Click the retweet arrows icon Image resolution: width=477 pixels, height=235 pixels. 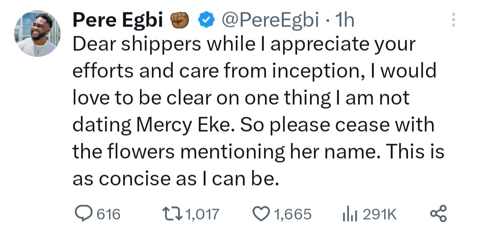[x=172, y=214]
